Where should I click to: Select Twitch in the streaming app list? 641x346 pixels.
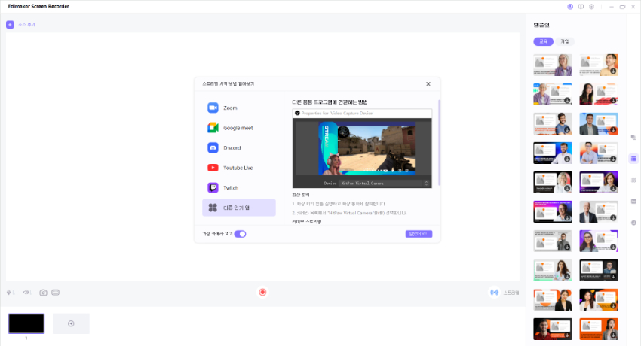[x=239, y=187]
